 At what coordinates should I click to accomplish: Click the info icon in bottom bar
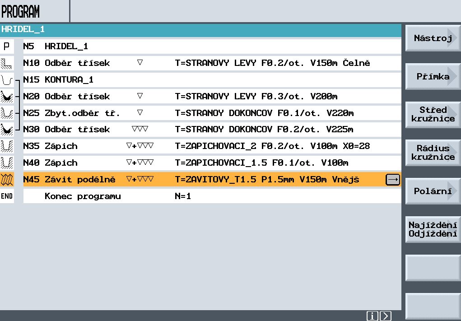tap(372, 316)
